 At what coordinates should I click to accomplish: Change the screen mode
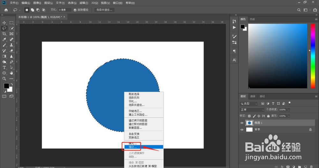11,97
